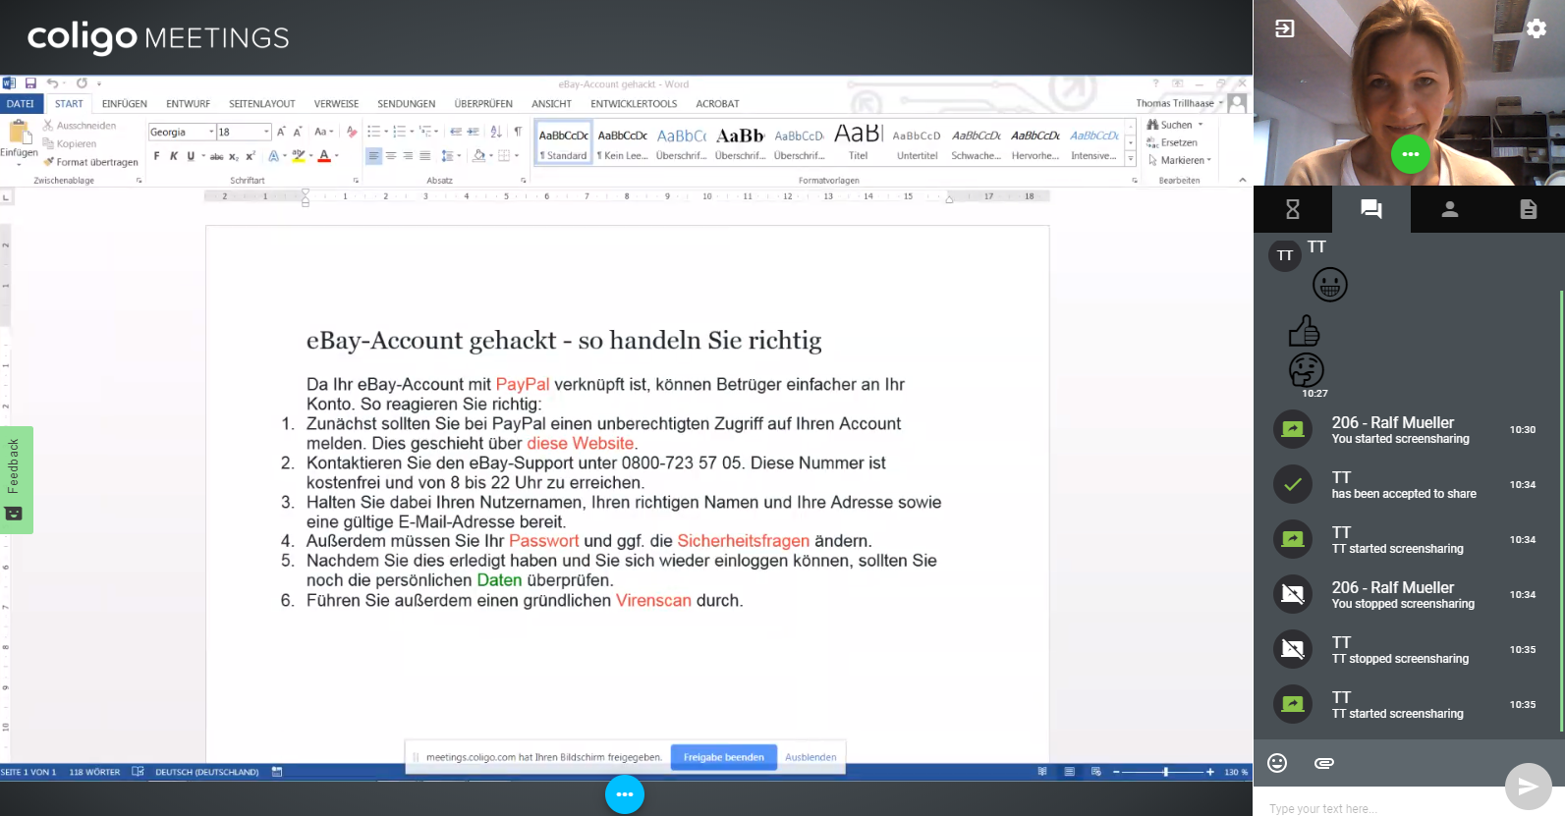Open the Schriftart dialog launcher
This screenshot has height=816, width=1565.
point(356,181)
